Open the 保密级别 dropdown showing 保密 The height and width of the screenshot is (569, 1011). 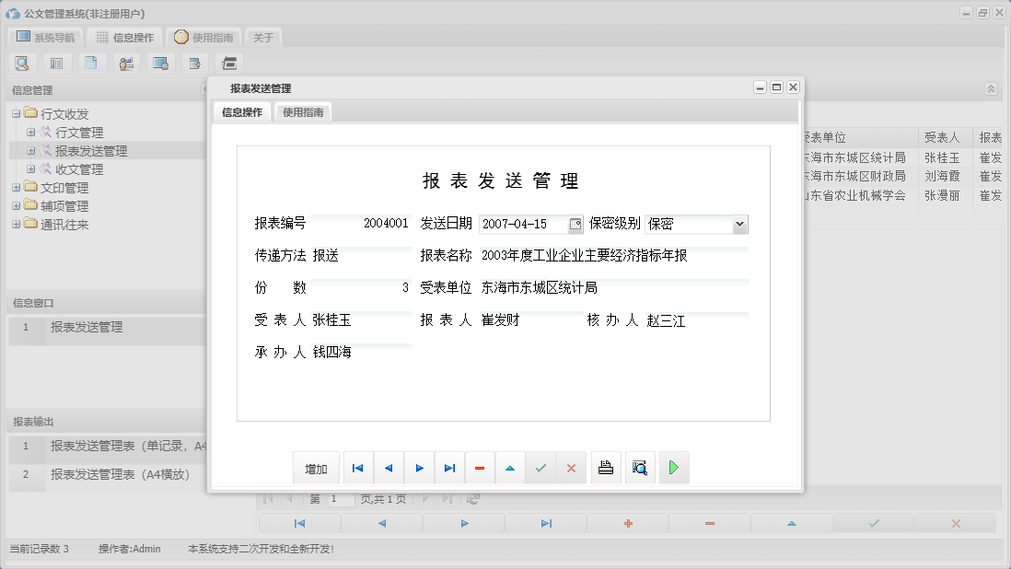tap(738, 224)
